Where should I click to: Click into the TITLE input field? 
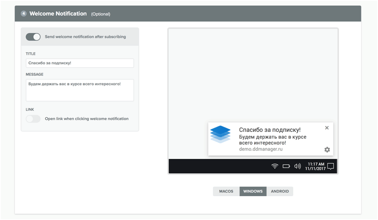point(80,63)
